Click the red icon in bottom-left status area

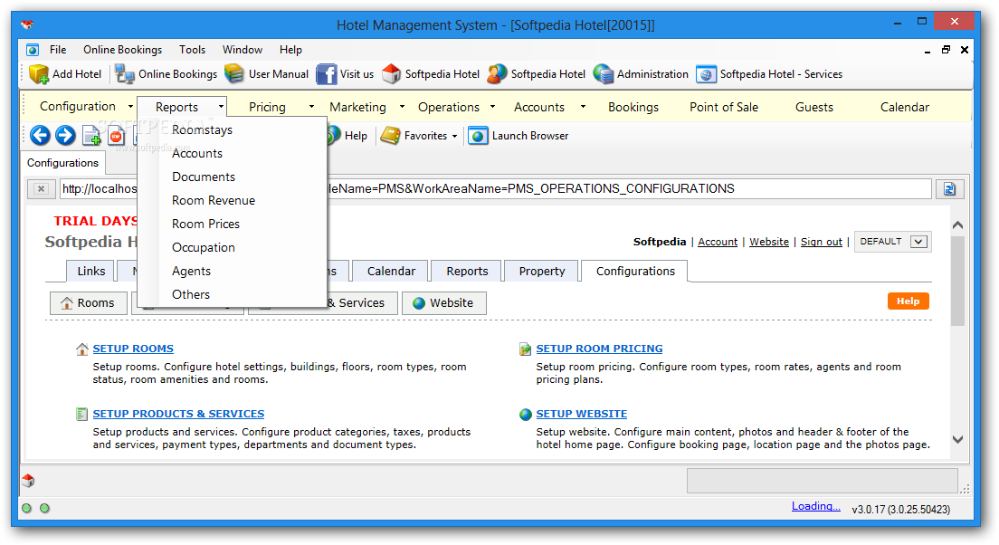pyautogui.click(x=28, y=481)
